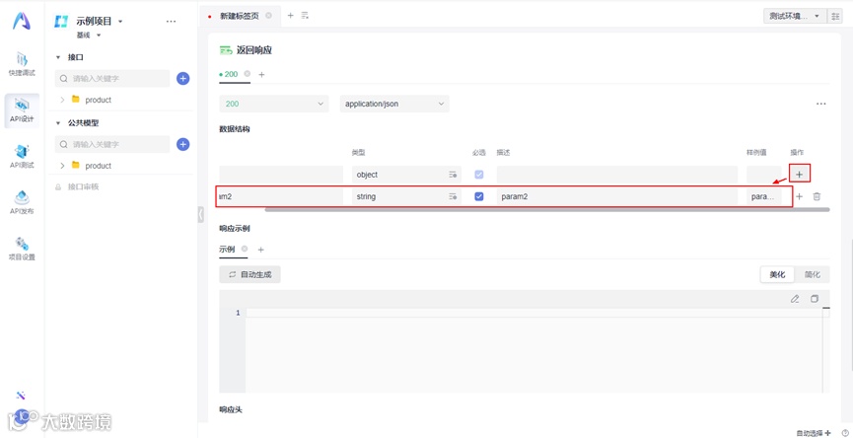Remove the 示例 response example tab

(x=245, y=249)
